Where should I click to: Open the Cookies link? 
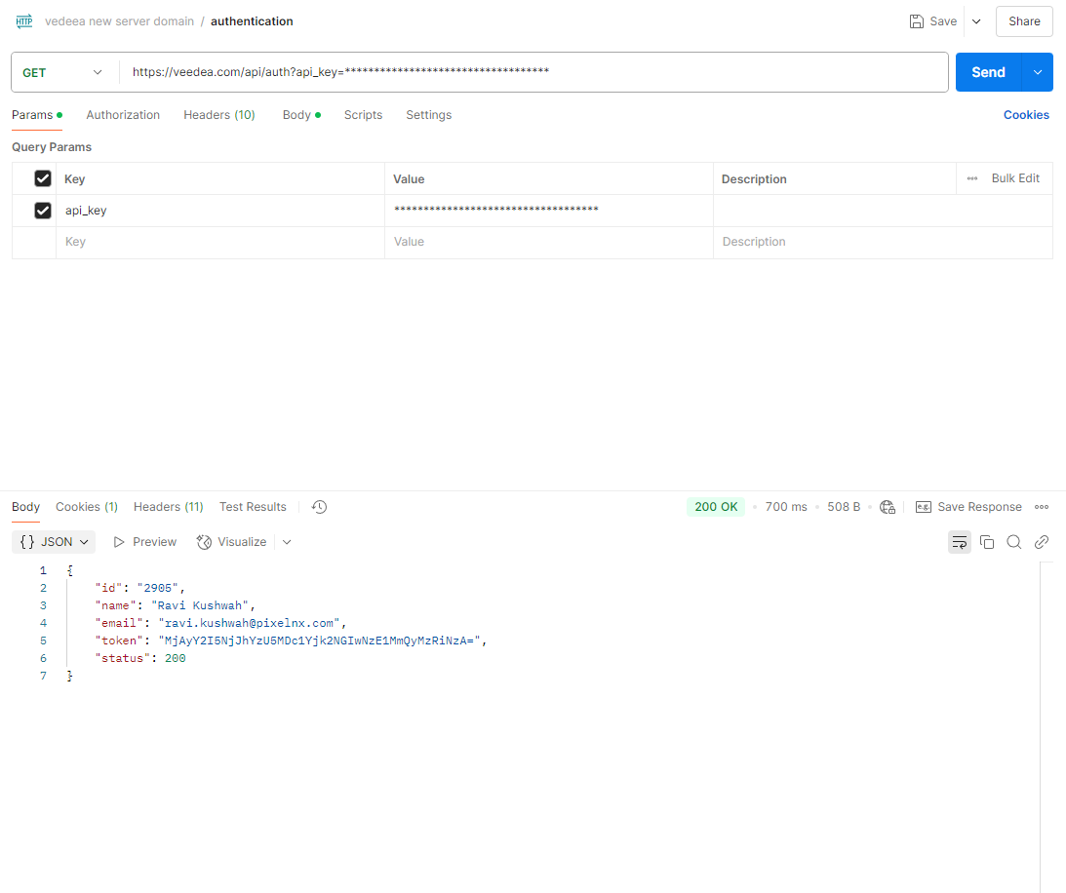click(x=1027, y=115)
